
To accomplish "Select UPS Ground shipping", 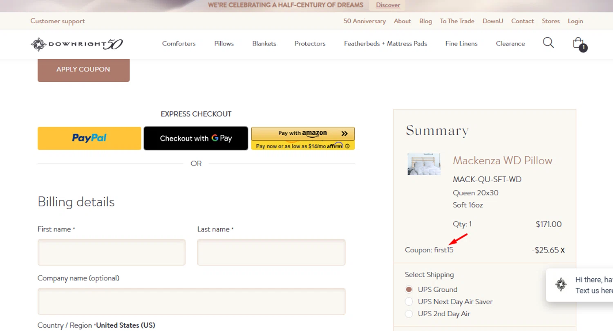I will (409, 289).
